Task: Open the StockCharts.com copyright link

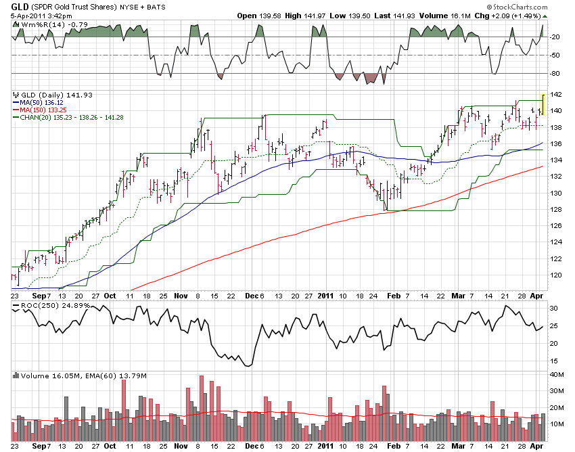Action: (x=517, y=7)
